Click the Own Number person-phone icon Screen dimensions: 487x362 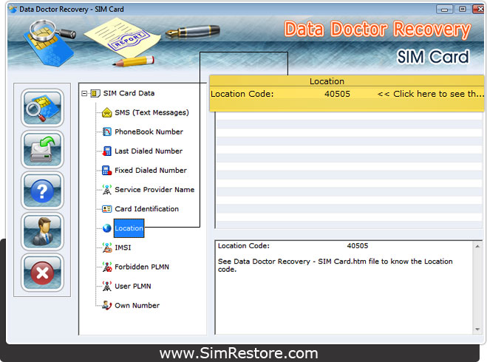(x=107, y=306)
